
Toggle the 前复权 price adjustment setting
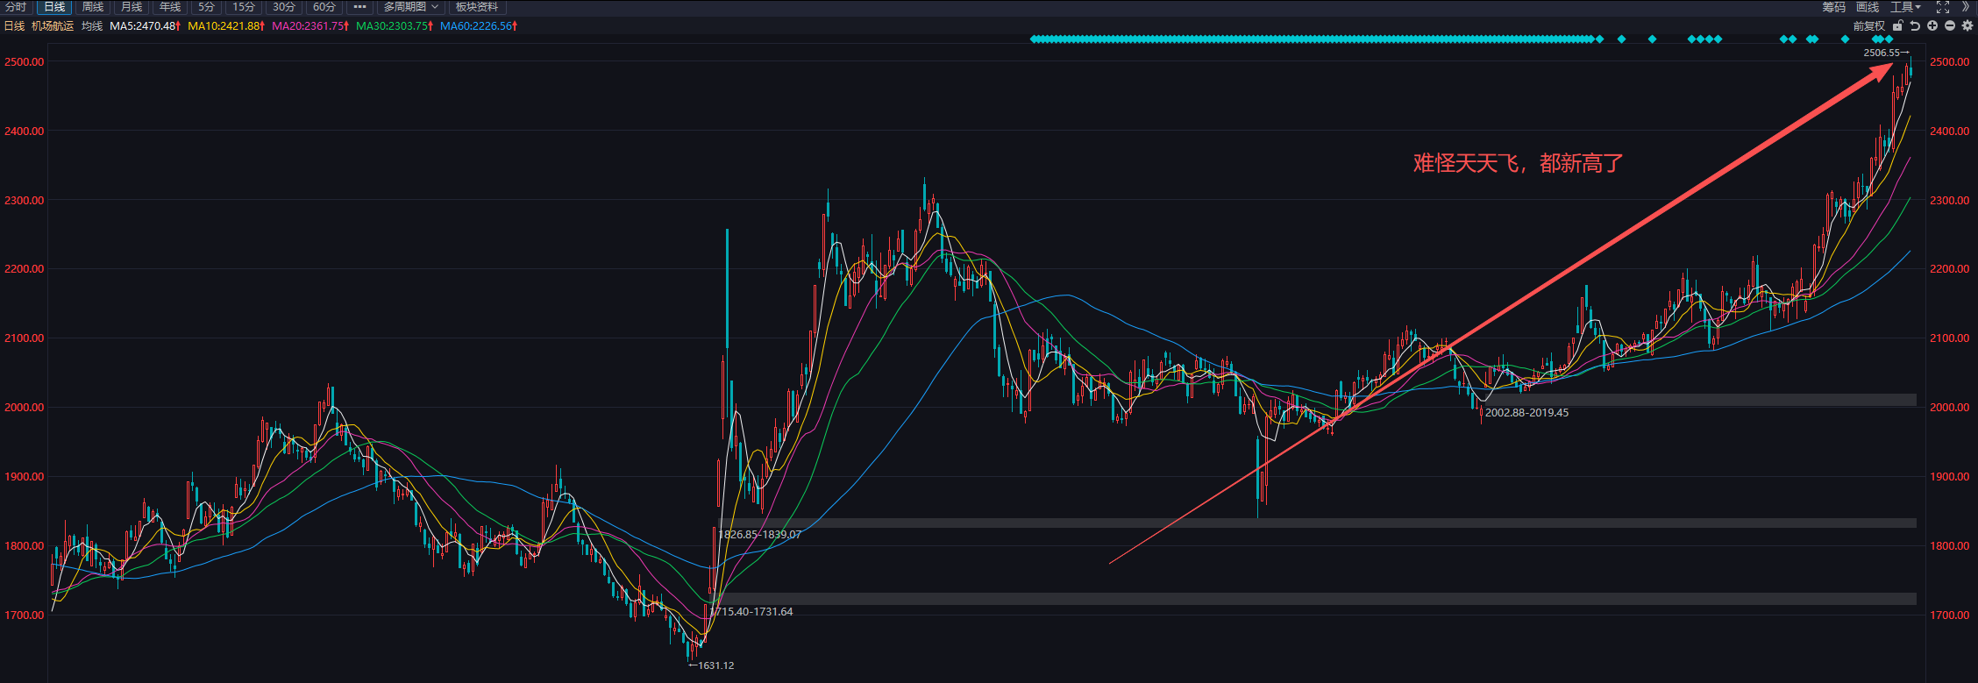1868,26
